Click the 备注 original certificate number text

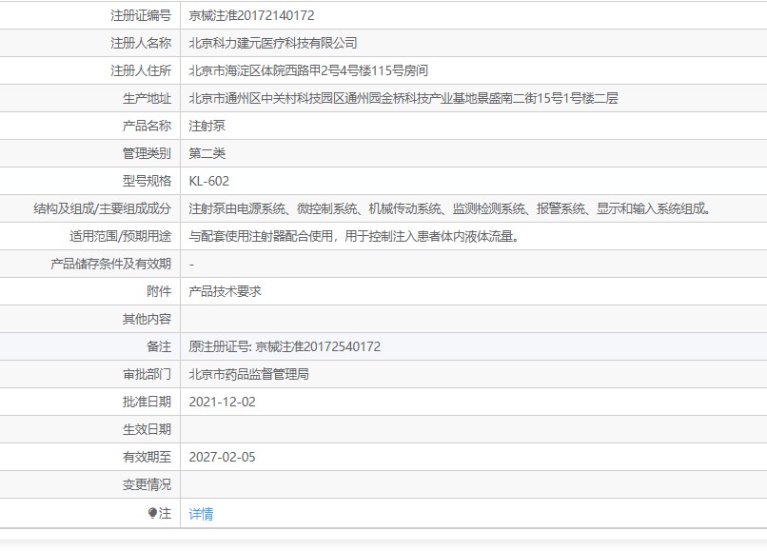pos(283,346)
